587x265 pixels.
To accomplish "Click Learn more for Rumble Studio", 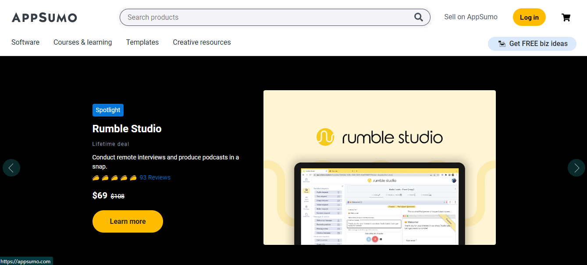I will click(128, 221).
